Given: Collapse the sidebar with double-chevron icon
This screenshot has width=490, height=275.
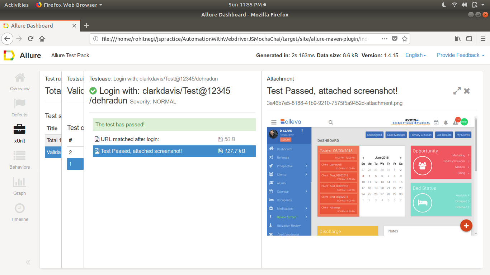Looking at the screenshot, I should pyautogui.click(x=28, y=262).
